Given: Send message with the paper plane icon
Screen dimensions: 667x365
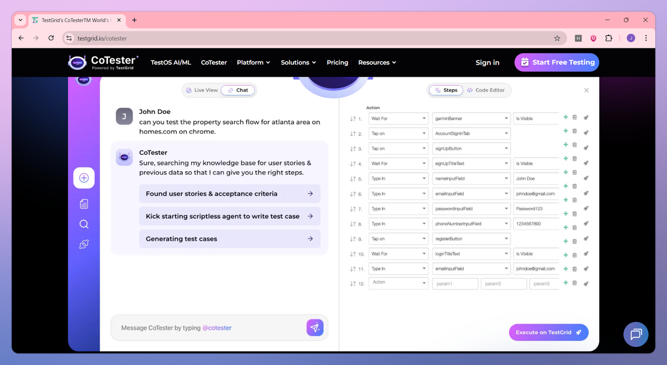Looking at the screenshot, I should point(315,328).
